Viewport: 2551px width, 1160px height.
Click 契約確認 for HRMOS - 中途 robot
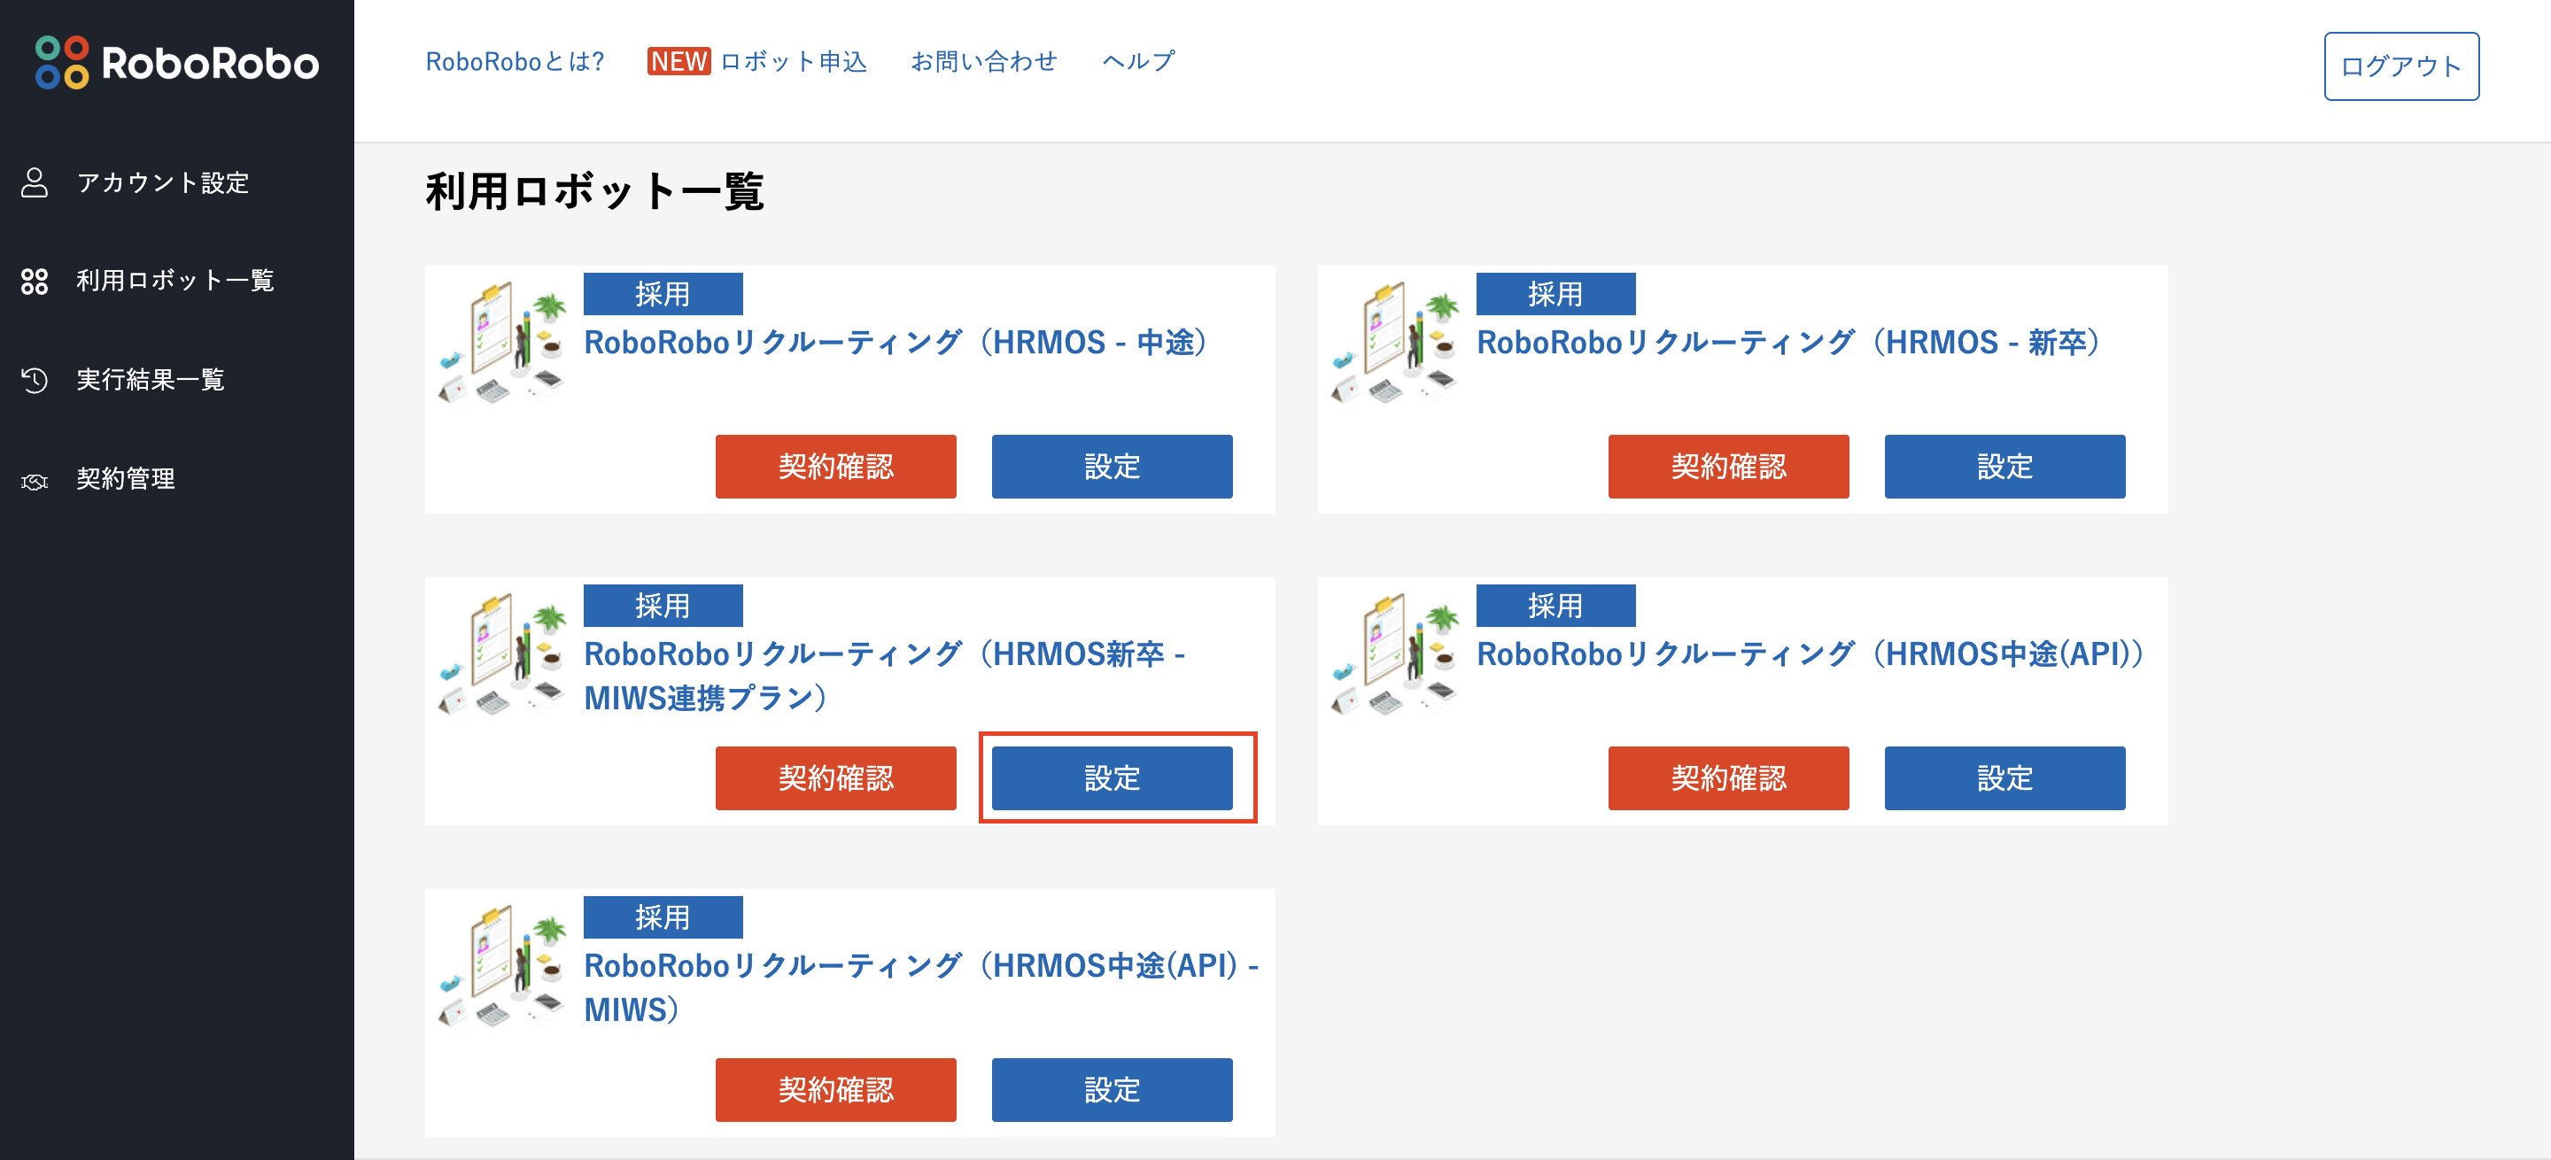point(834,466)
